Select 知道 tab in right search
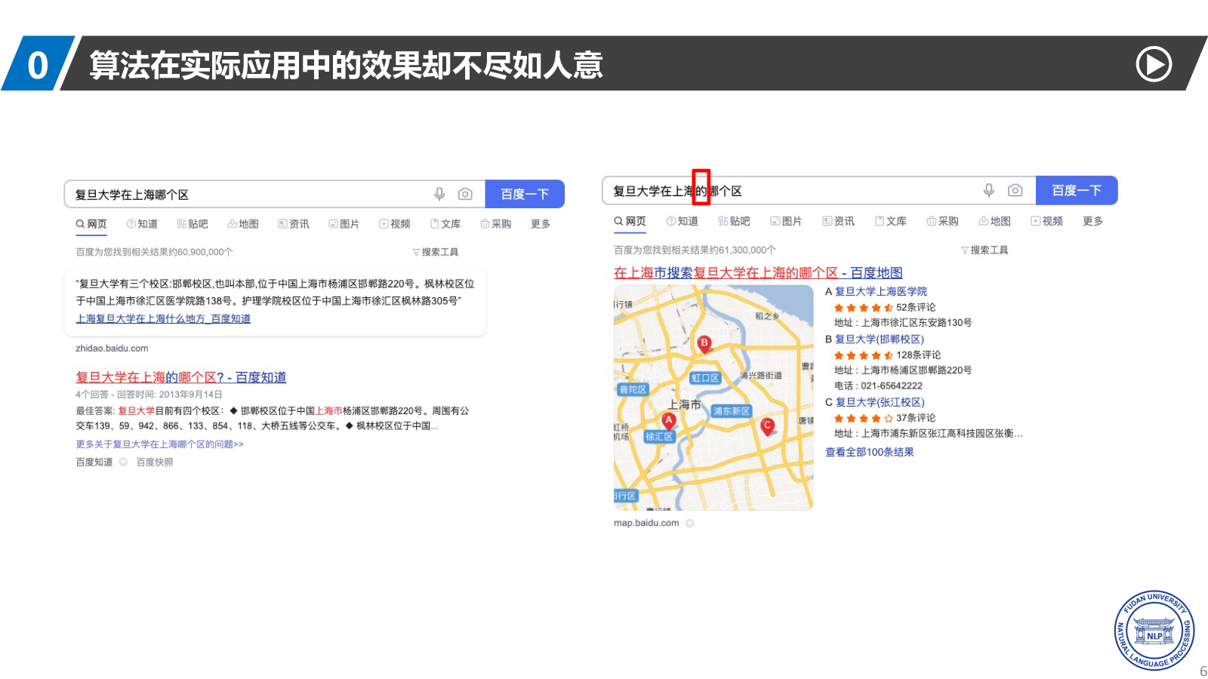The height and width of the screenshot is (679, 1208). pyautogui.click(x=683, y=221)
